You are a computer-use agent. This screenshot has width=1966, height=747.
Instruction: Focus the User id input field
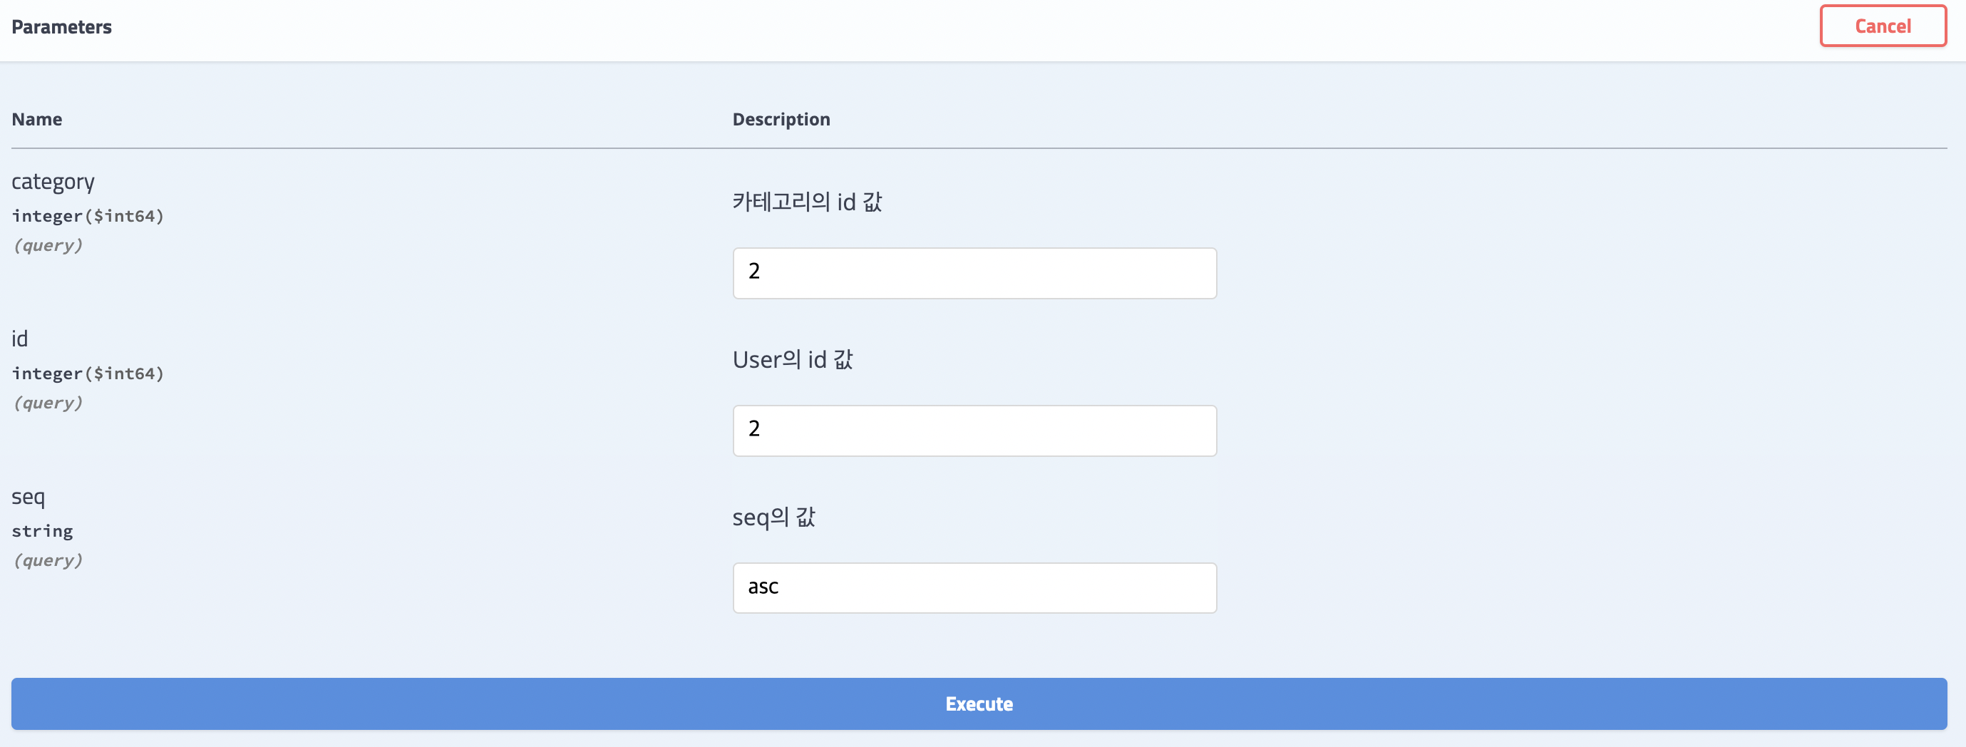click(974, 431)
